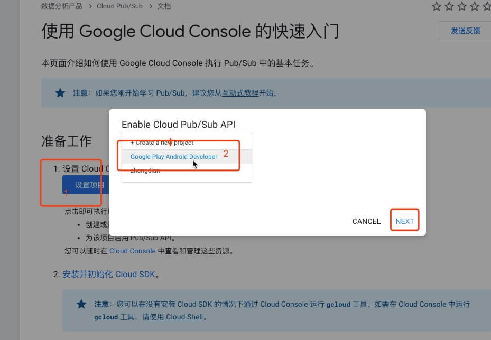Click the note text about running gcloud 工具
The height and width of the screenshot is (340, 491).
(282, 310)
